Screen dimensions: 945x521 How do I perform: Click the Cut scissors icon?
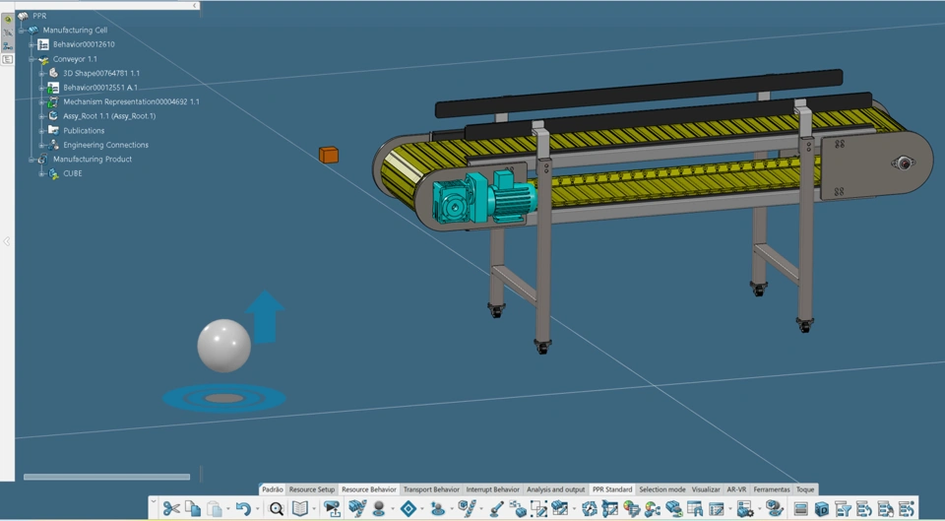[x=171, y=508]
